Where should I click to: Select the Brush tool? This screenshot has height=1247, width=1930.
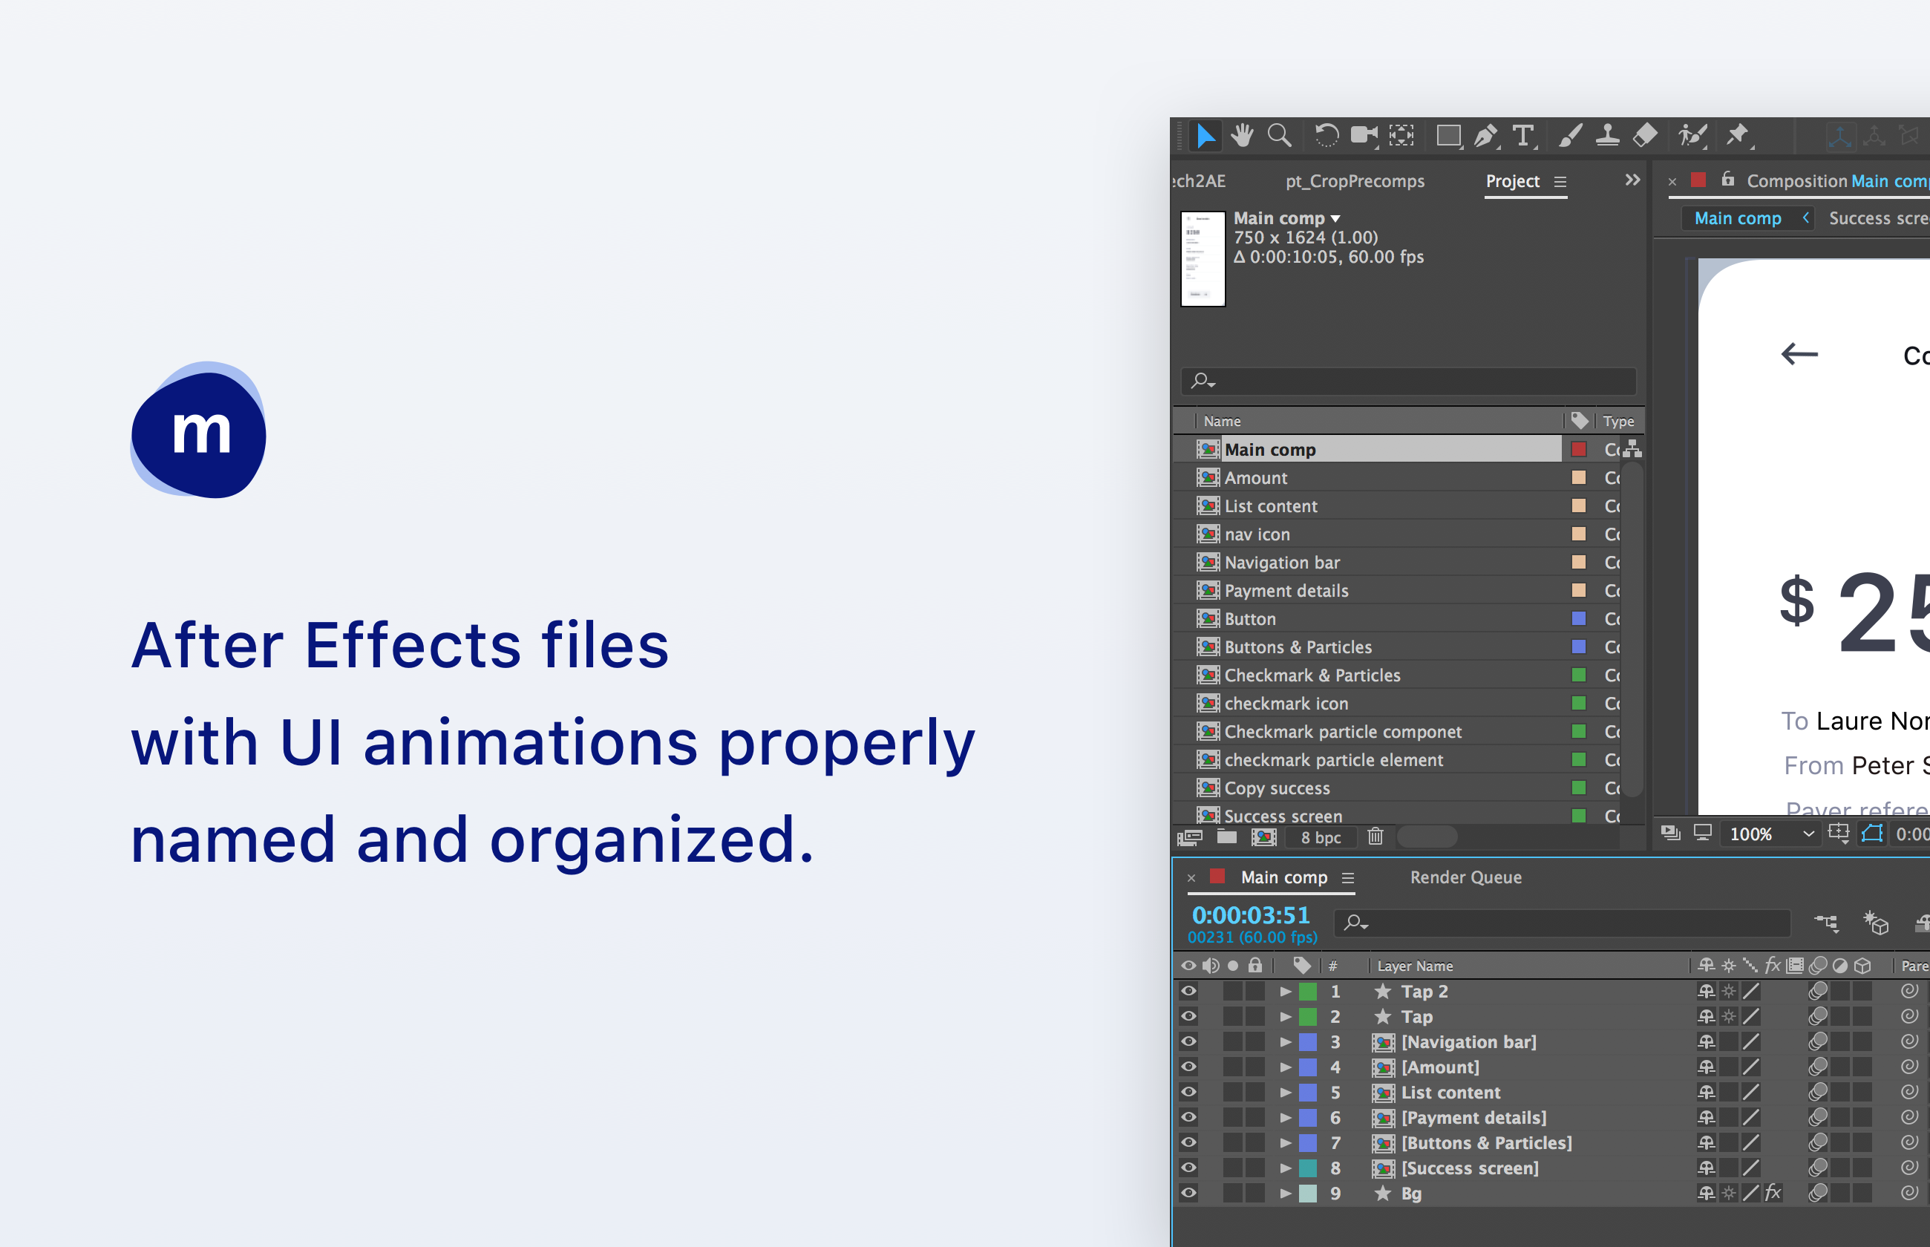click(x=1571, y=135)
